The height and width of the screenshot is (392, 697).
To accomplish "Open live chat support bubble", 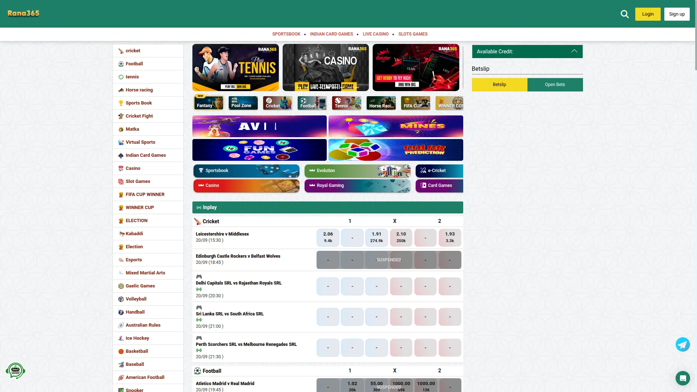I will (682, 378).
